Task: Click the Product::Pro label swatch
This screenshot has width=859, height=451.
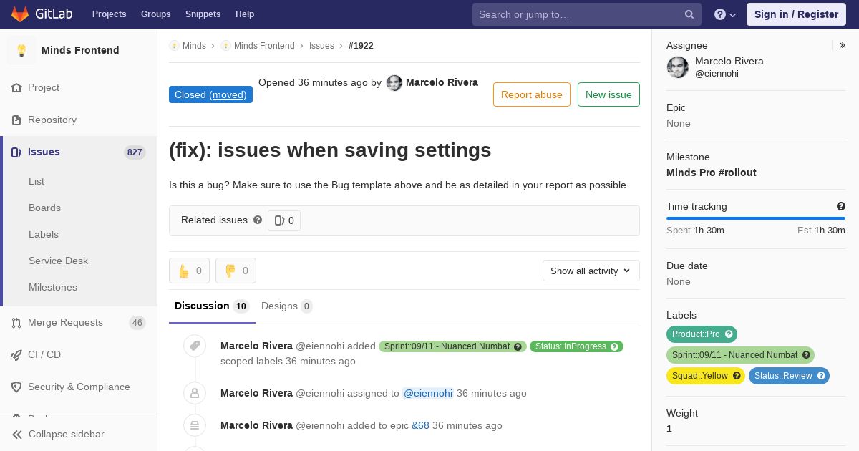Action: [x=695, y=334]
